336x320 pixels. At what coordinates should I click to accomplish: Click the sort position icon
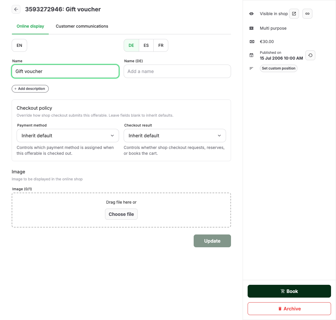(x=251, y=68)
